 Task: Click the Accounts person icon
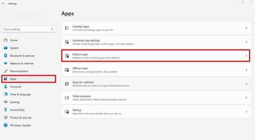pos(6,87)
